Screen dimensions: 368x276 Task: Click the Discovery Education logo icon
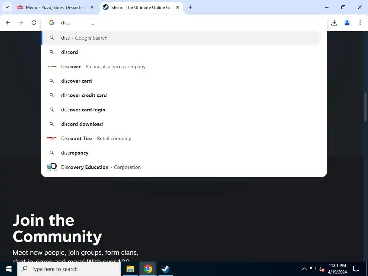(52, 167)
